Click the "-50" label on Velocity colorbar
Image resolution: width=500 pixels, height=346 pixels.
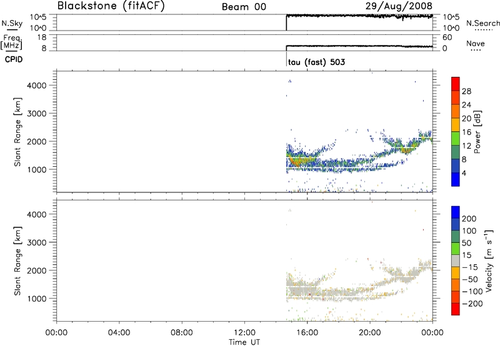point(470,279)
